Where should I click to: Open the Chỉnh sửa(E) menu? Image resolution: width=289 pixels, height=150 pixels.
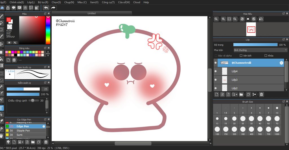tap(17, 2)
